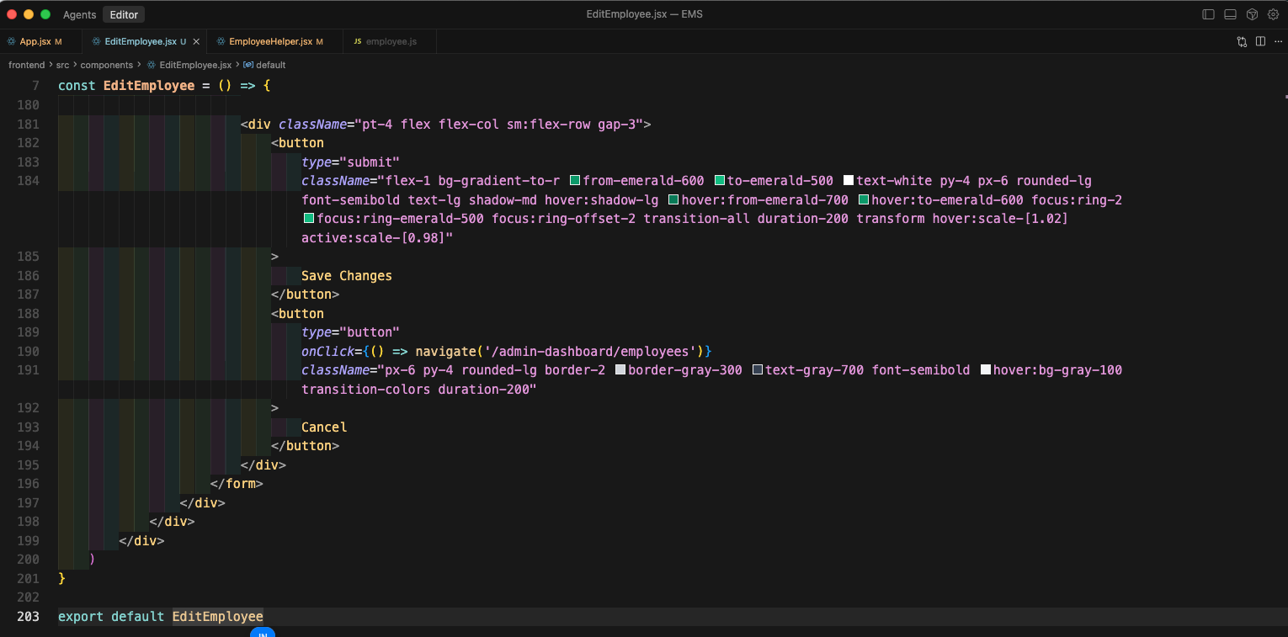1288x637 pixels.
Task: Open the text-white color swatch
Action: (849, 181)
